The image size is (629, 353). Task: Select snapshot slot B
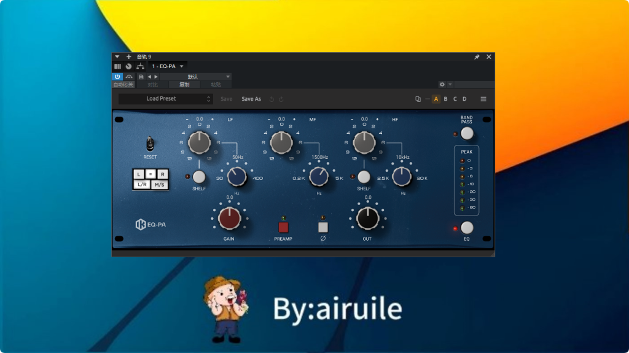[x=445, y=99]
